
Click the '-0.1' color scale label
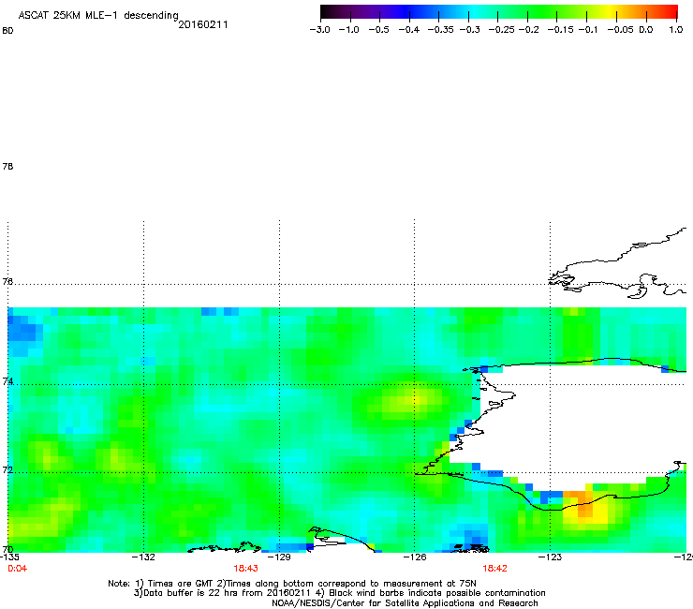[588, 30]
